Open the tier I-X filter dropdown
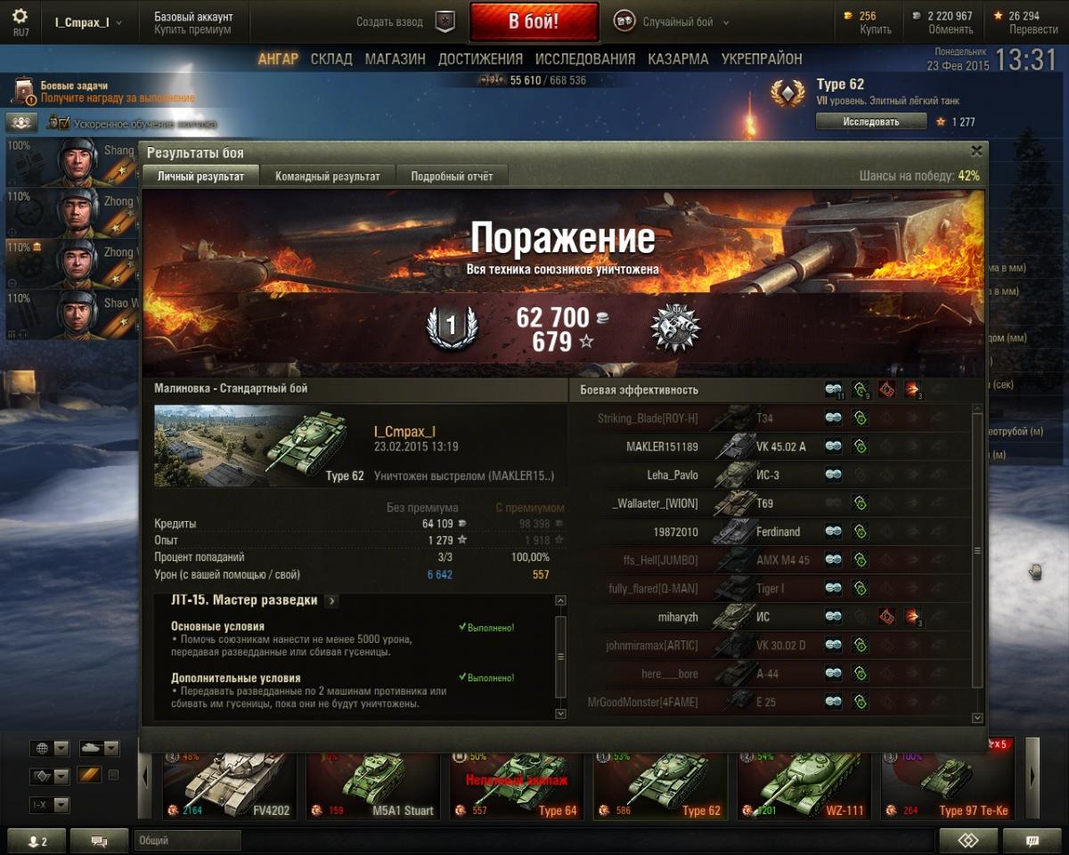Image resolution: width=1069 pixels, height=855 pixels. pos(49,804)
